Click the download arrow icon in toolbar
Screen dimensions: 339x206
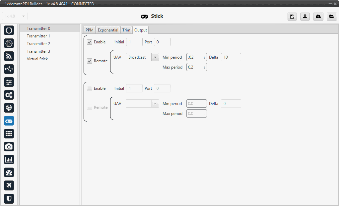[305, 17]
